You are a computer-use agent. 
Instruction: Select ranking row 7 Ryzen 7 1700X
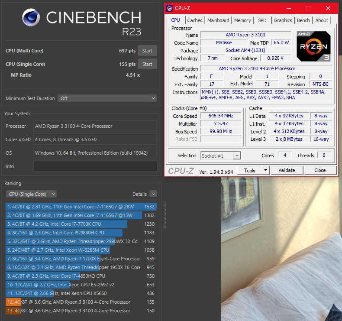pos(81,259)
